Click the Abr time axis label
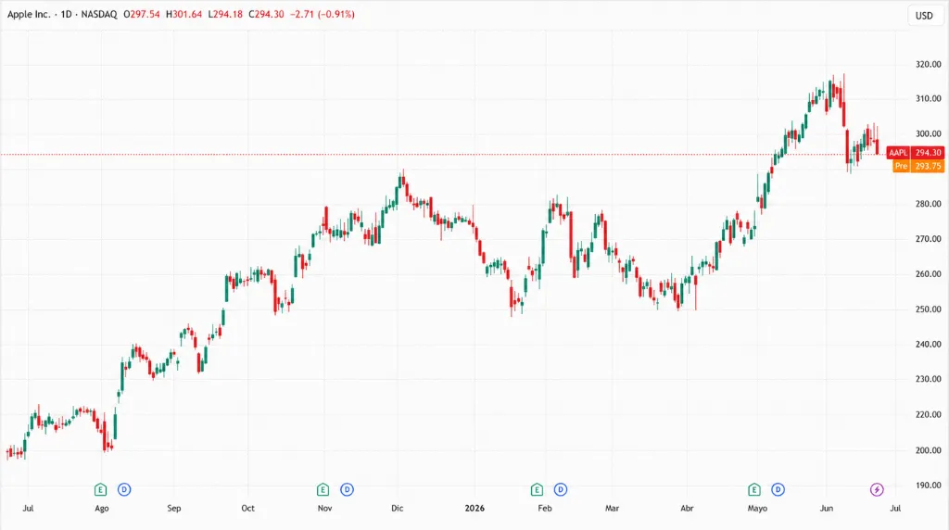This screenshot has height=530, width=949. [x=687, y=508]
